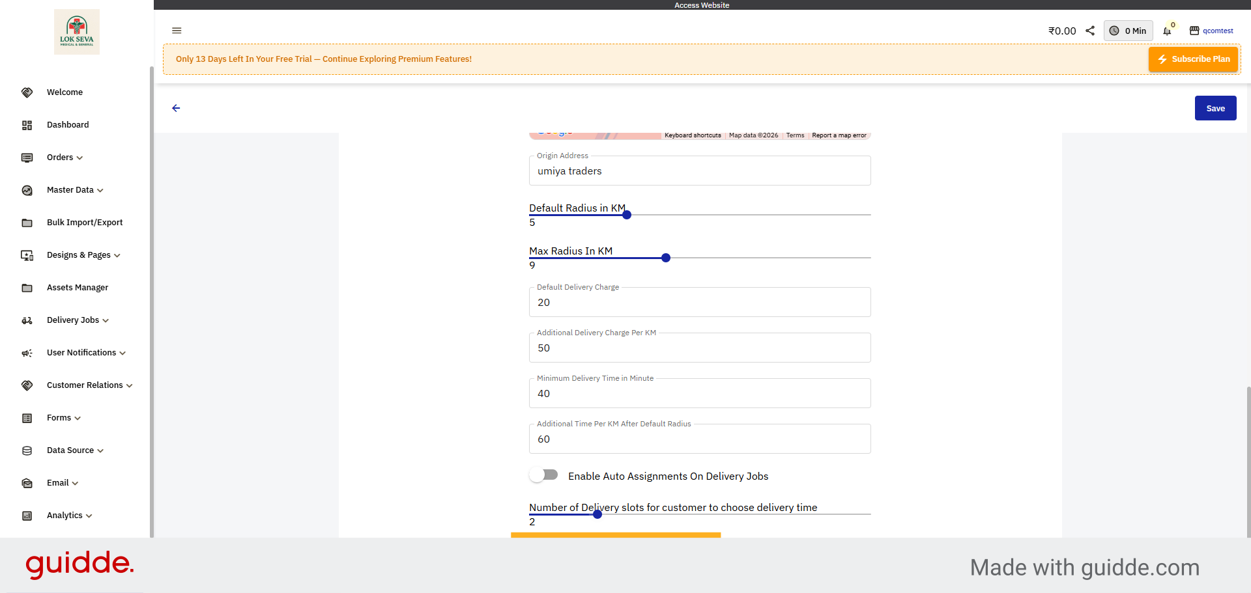Click the clock icon in 0 Min
1251x593 pixels.
1114,31
